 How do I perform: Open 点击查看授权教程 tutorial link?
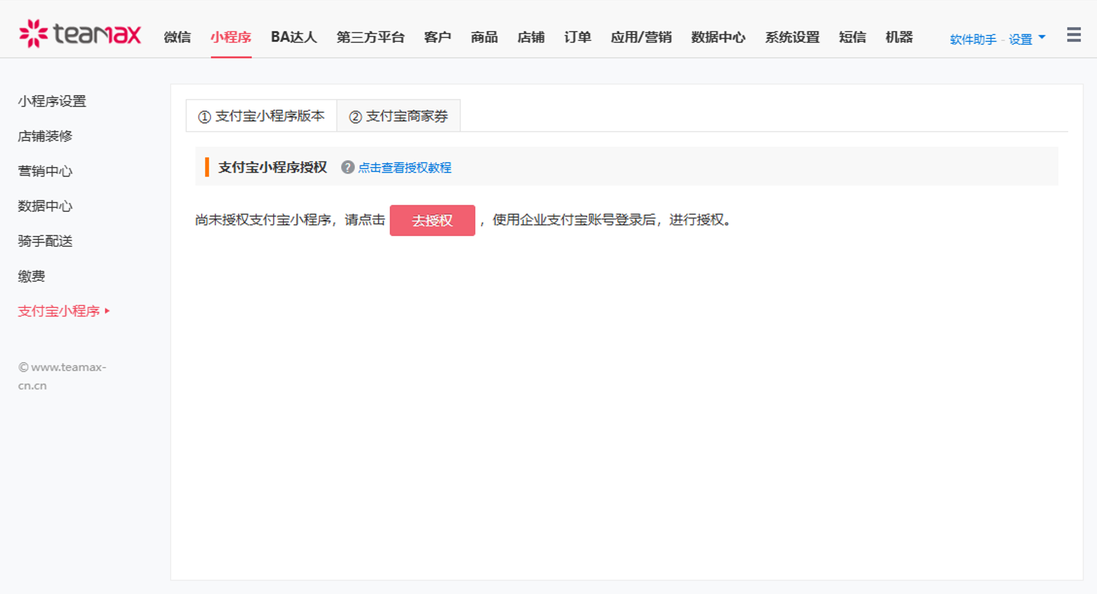point(405,168)
